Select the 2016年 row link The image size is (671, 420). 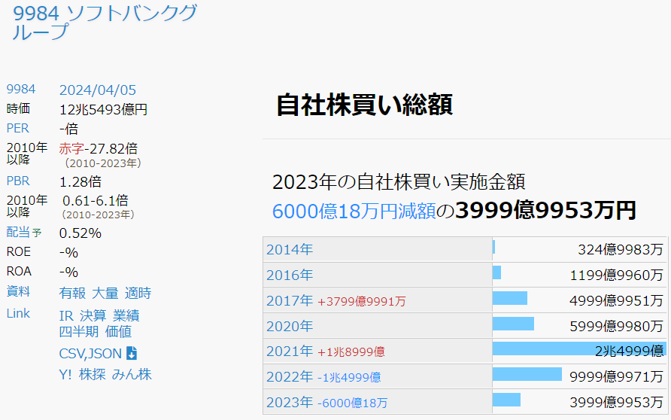pyautogui.click(x=290, y=275)
